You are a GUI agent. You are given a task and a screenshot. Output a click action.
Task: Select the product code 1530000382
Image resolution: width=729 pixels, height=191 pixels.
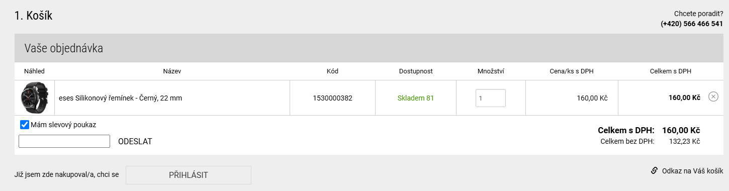click(x=332, y=98)
